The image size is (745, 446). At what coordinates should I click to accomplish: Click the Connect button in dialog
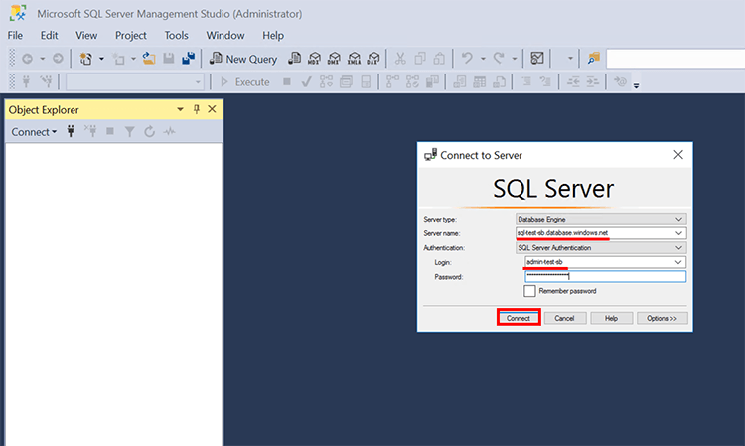pos(519,318)
